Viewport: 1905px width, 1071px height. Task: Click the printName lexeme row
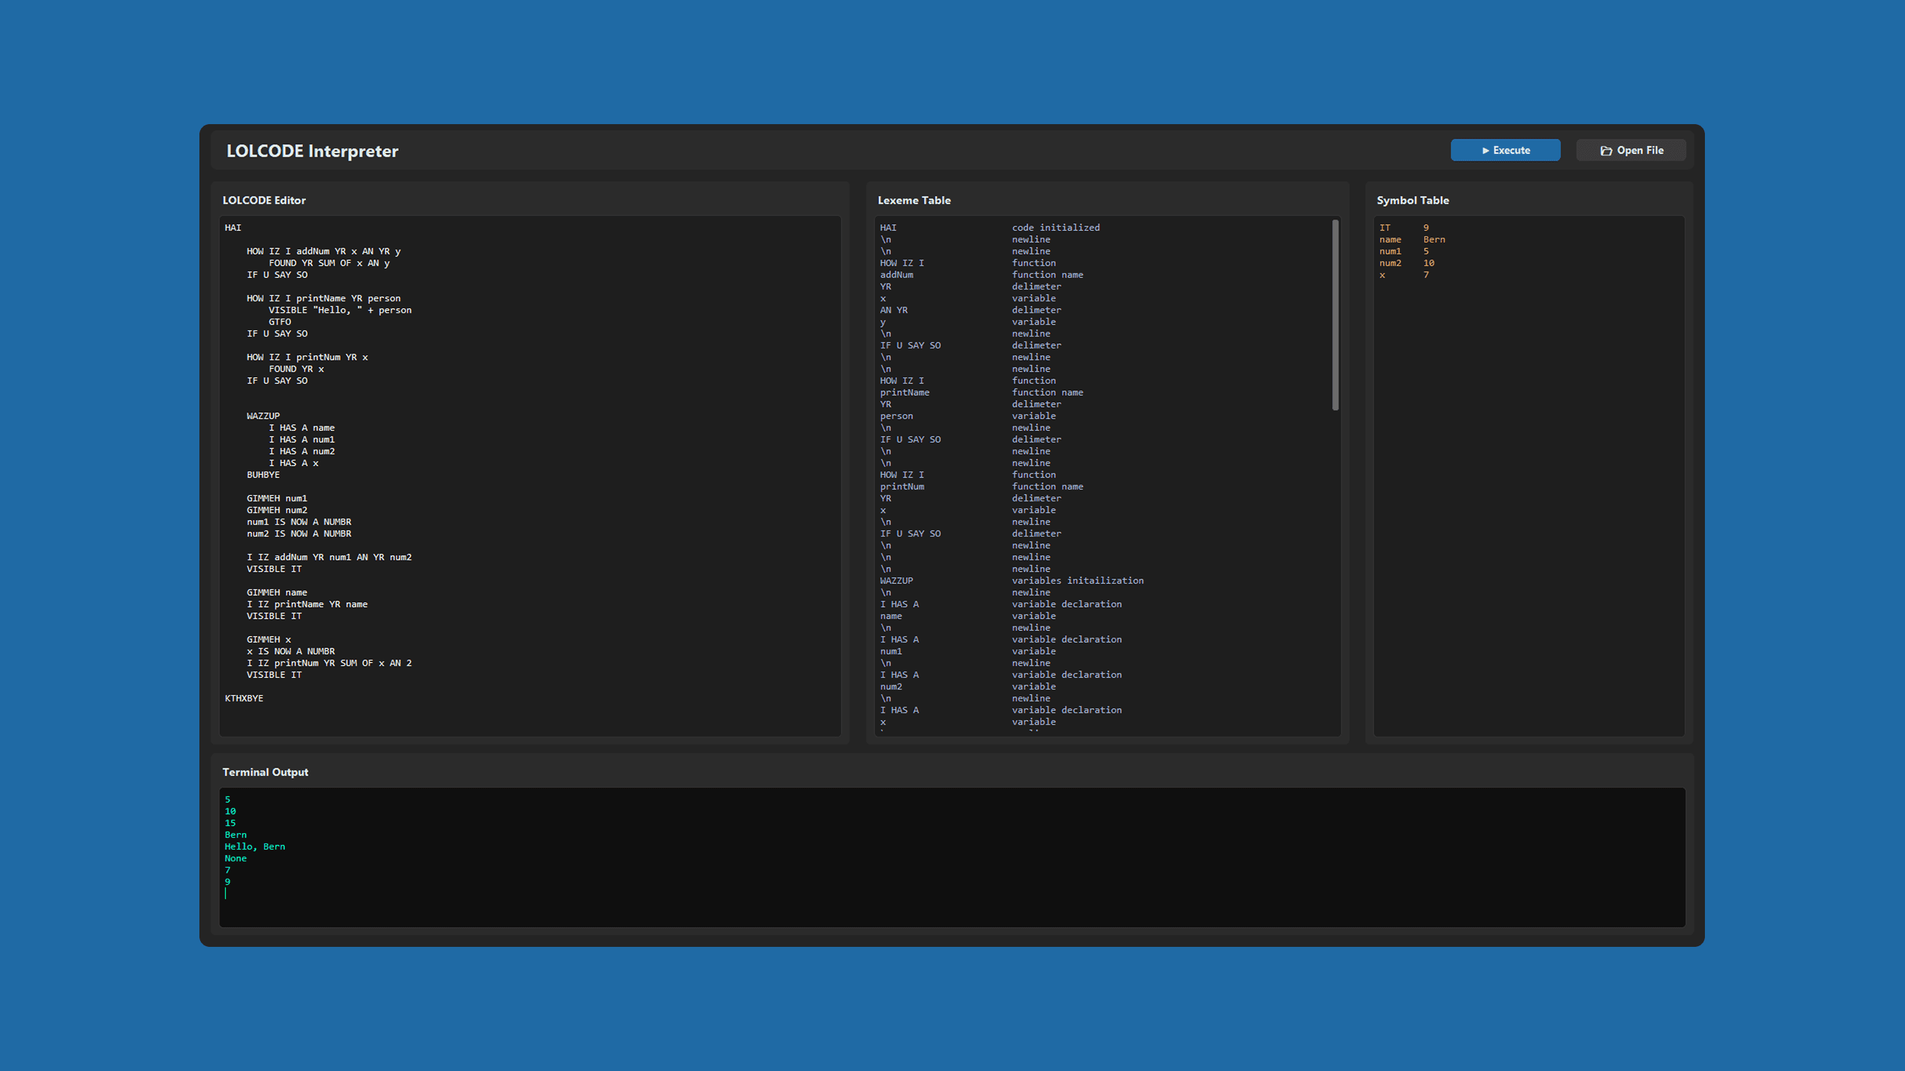click(x=980, y=392)
